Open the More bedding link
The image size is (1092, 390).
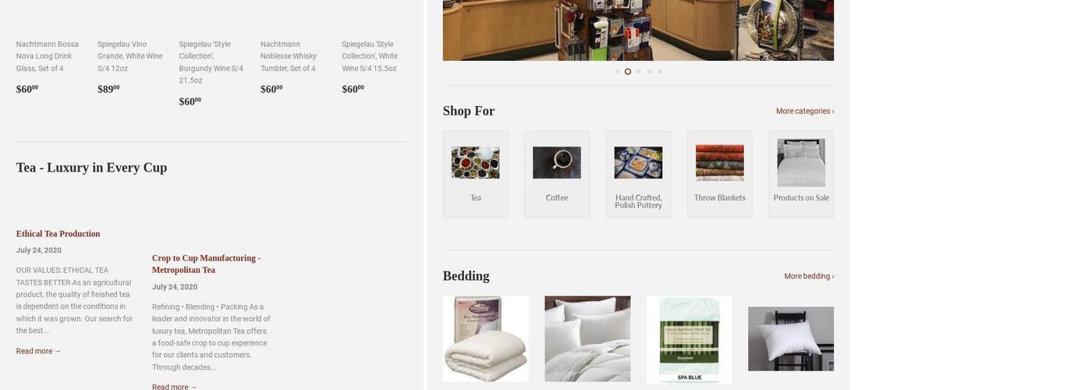(x=809, y=276)
